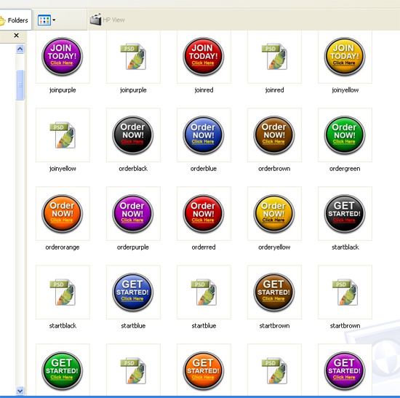This screenshot has width=400, height=398.
Task: Select the purple JOIN TODAY thumbnail
Action: pos(63,57)
